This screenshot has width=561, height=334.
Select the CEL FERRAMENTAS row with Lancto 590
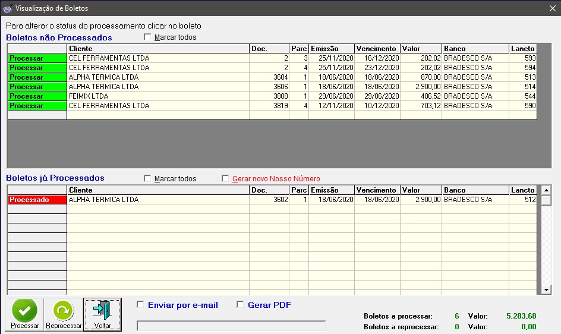tap(157, 106)
